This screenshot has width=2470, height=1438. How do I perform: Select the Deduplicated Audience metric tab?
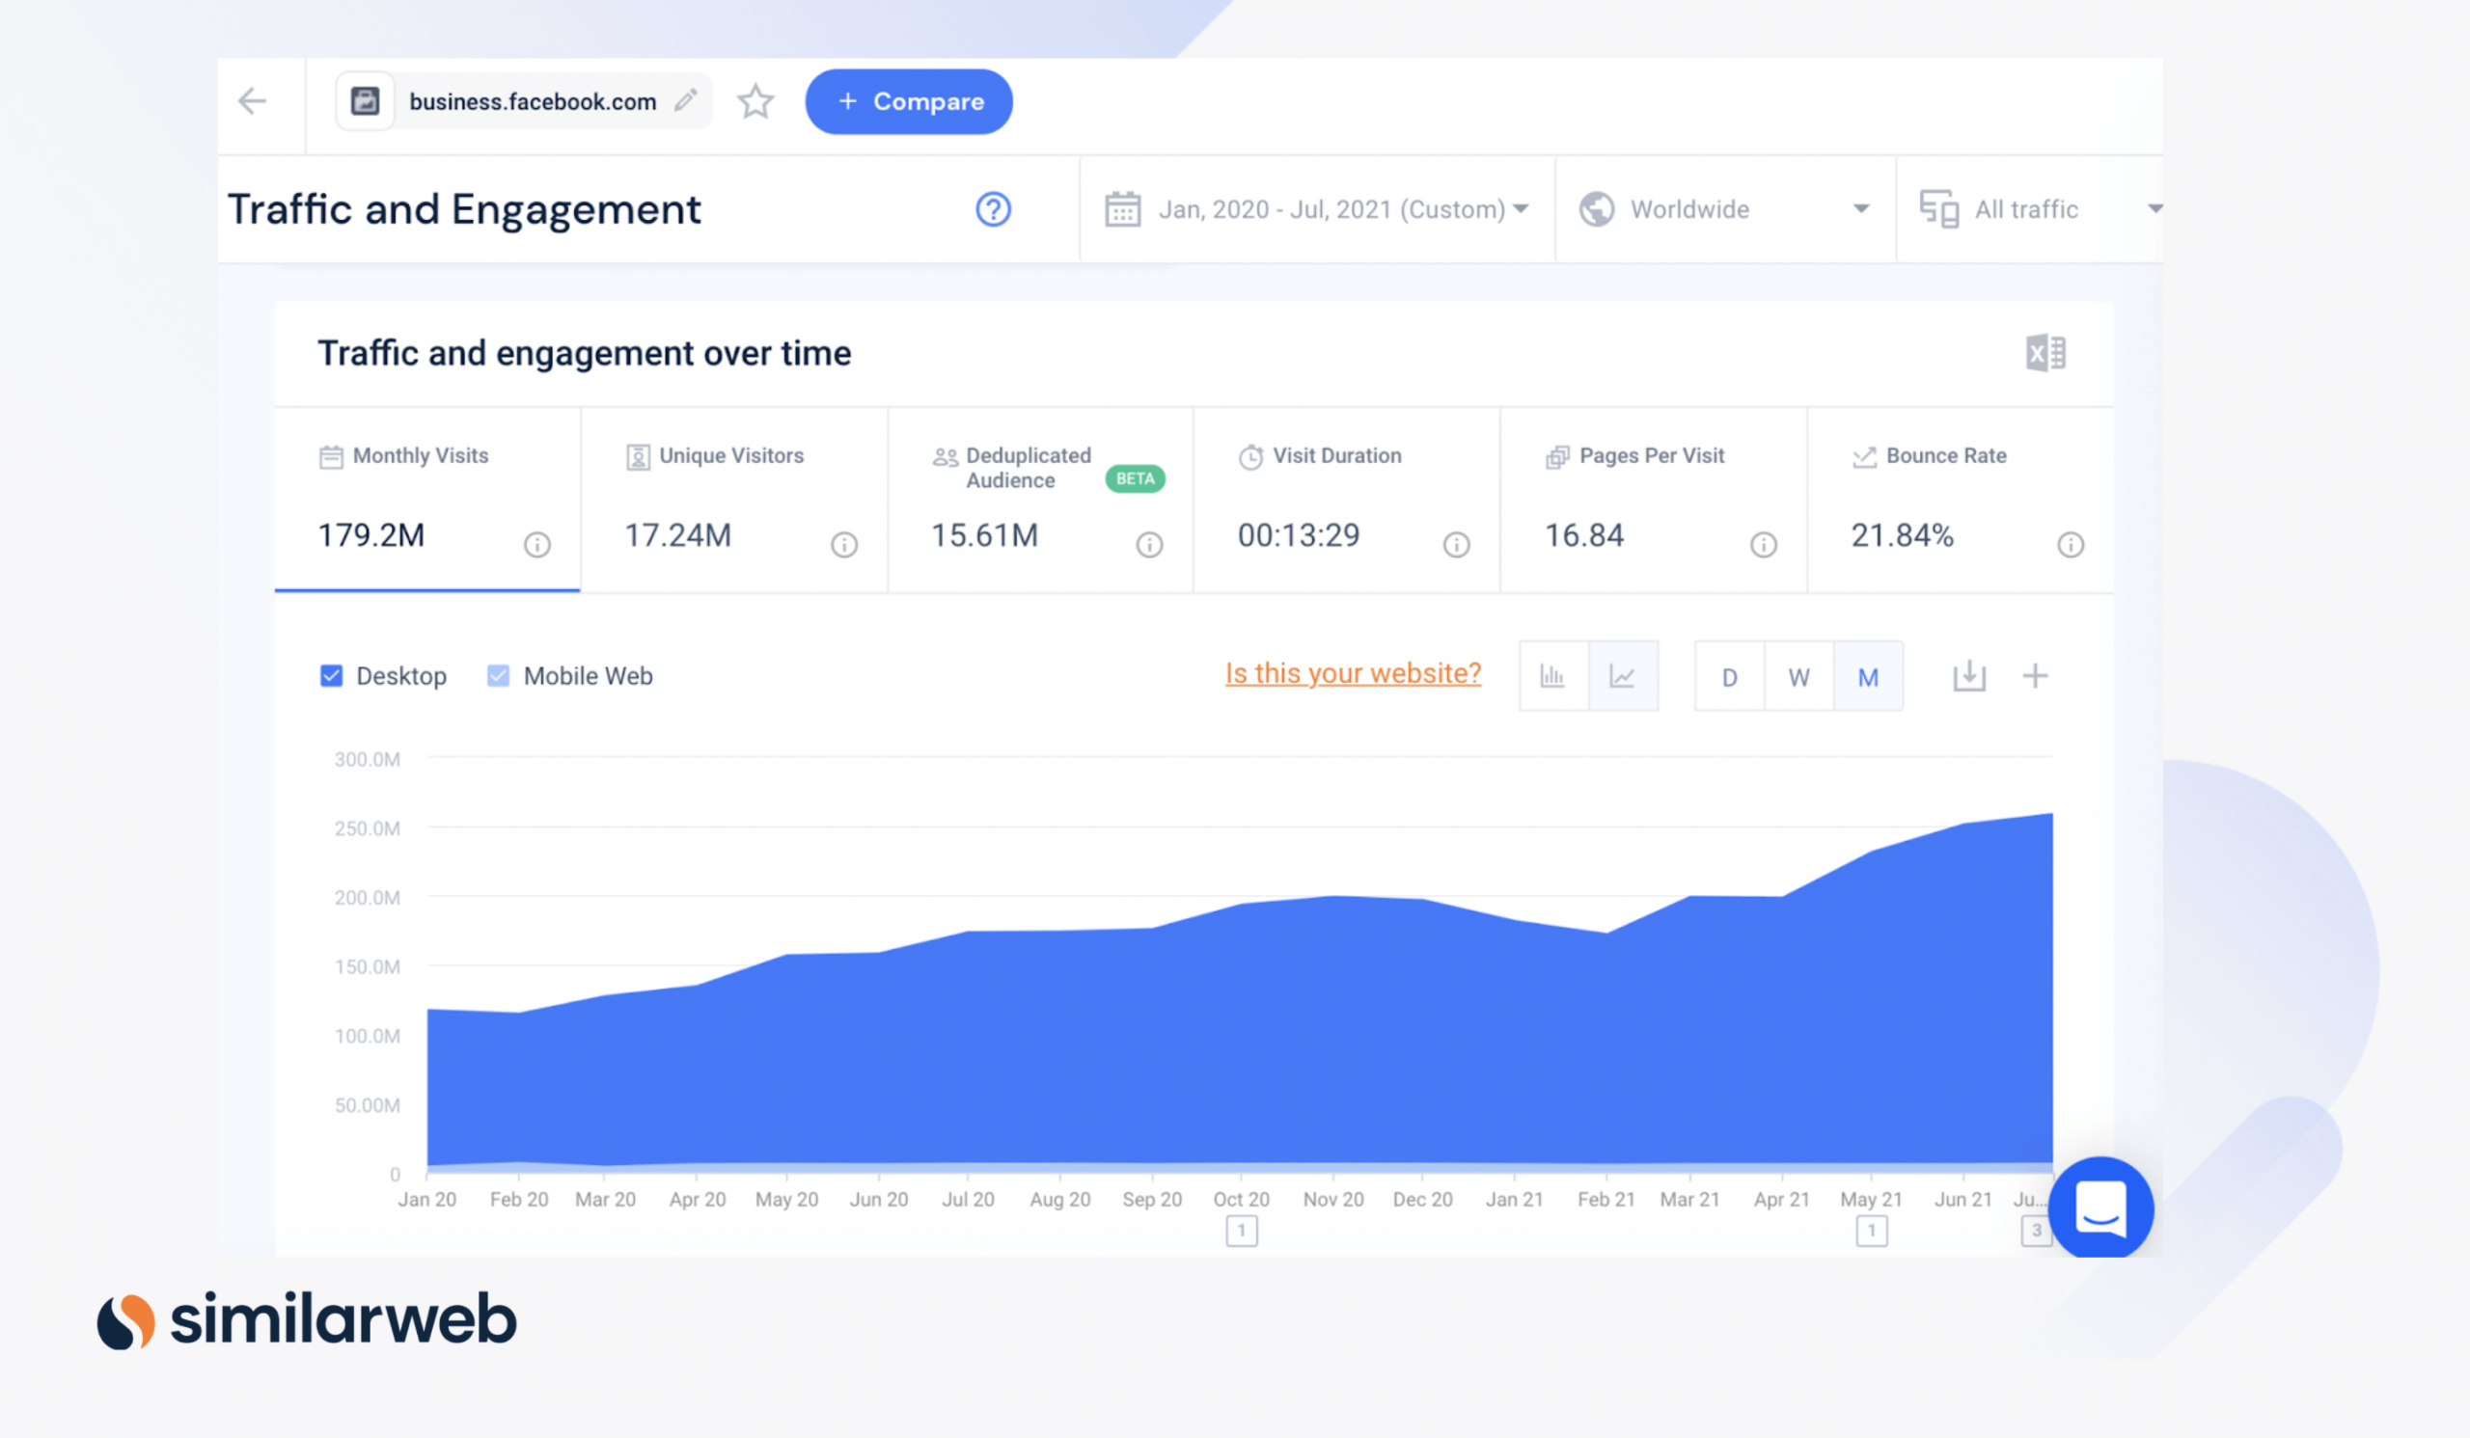pos(1041,500)
